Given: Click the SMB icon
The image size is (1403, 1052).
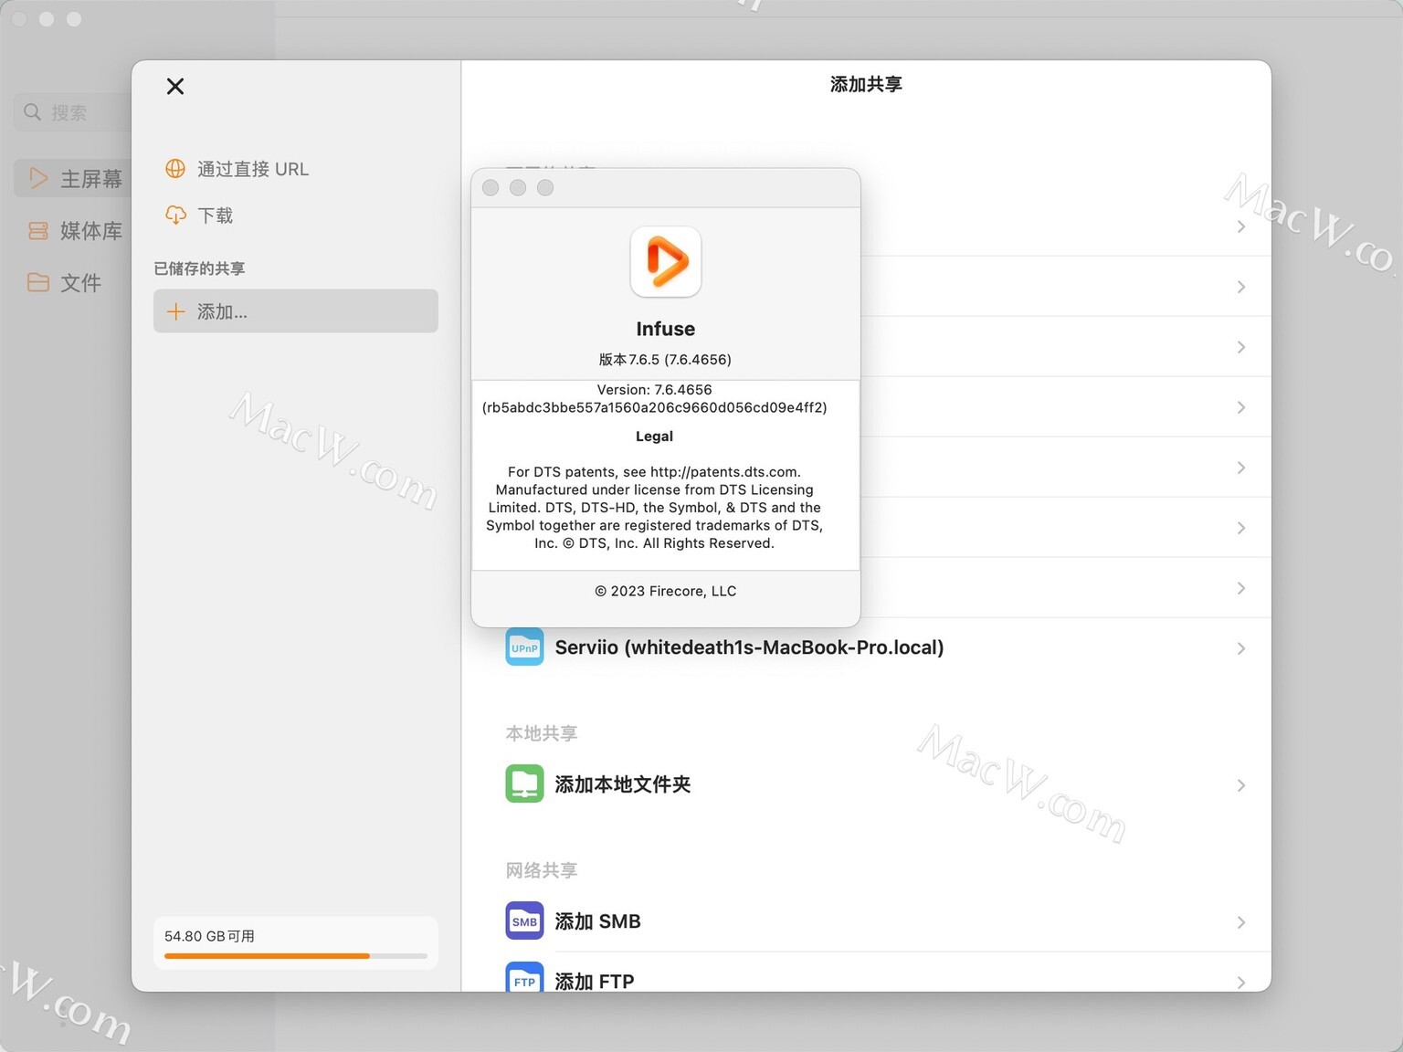Looking at the screenshot, I should (524, 920).
